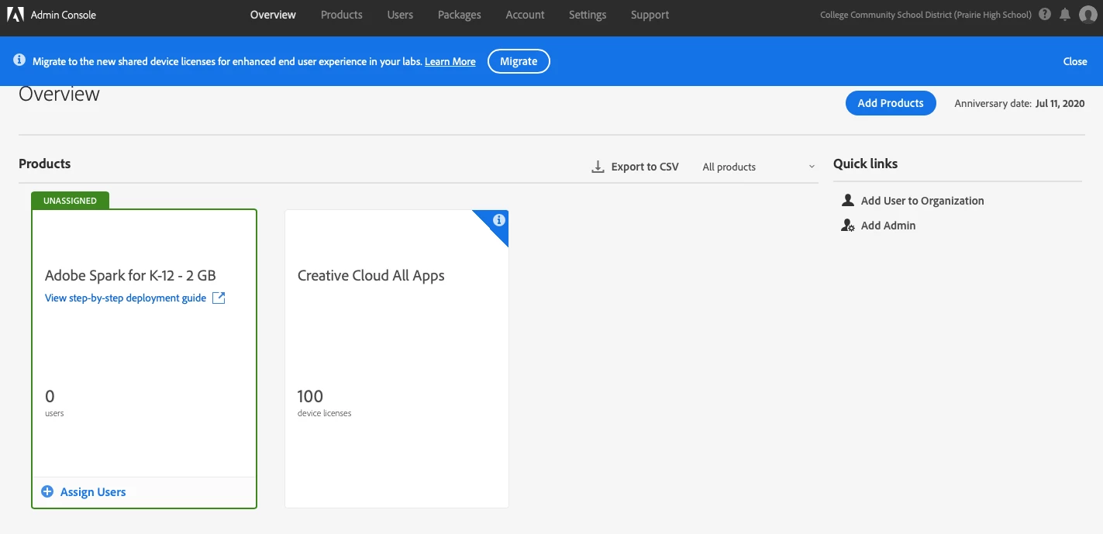The width and height of the screenshot is (1103, 534).
Task: Open the help question mark icon
Action: (x=1045, y=15)
